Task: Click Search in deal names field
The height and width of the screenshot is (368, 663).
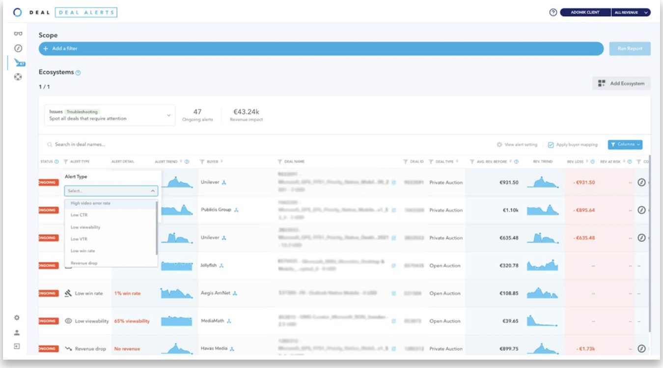Action: pyautogui.click(x=80, y=145)
